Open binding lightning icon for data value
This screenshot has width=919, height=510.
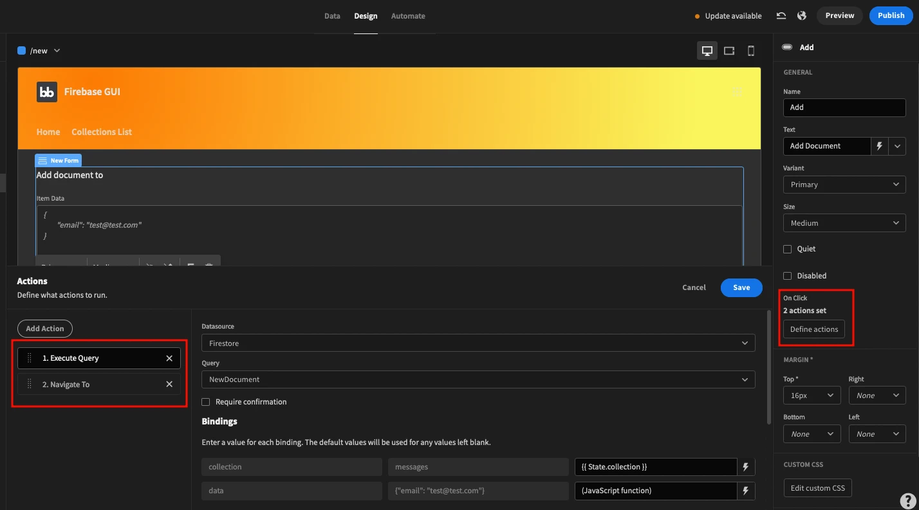pos(746,491)
